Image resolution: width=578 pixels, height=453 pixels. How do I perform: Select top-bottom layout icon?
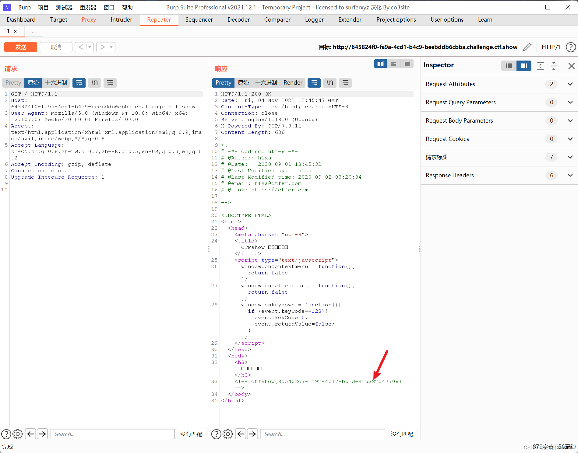coord(394,64)
